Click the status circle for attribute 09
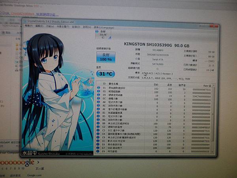The width and height of the screenshot is (237, 178). point(98,95)
